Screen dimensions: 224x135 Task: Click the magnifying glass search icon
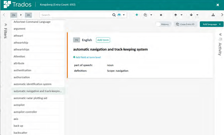(114, 15)
